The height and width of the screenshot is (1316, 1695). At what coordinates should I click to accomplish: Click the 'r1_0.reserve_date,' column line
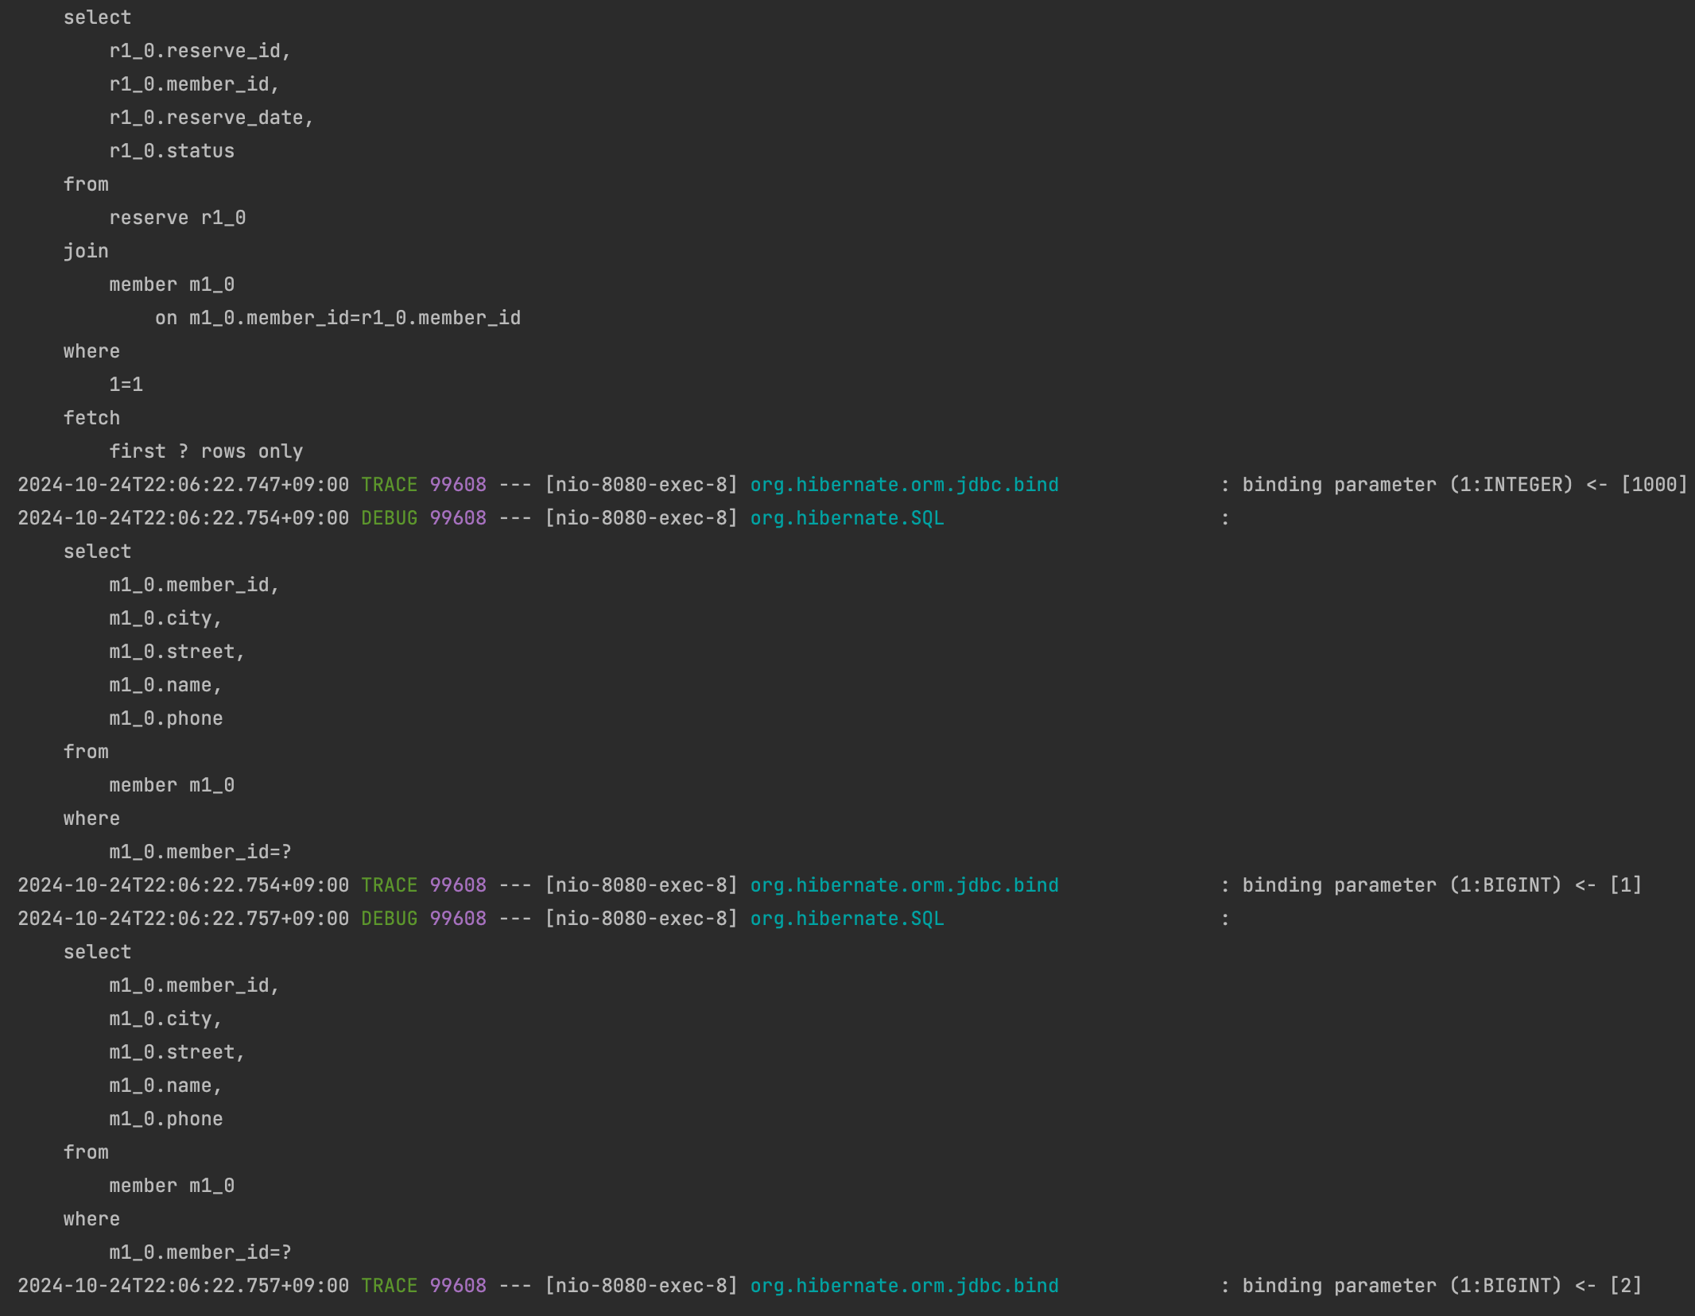211,118
